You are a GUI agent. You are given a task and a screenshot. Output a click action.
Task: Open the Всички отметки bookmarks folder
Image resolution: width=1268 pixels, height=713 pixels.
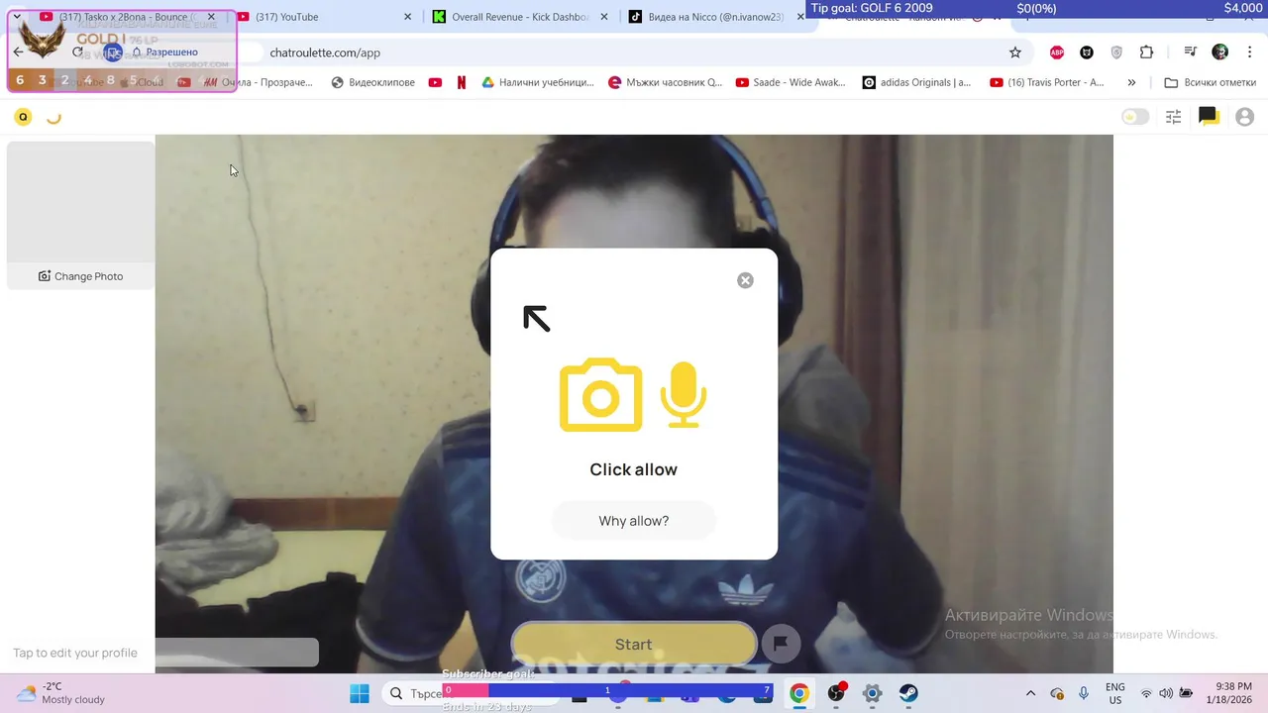coord(1211,82)
